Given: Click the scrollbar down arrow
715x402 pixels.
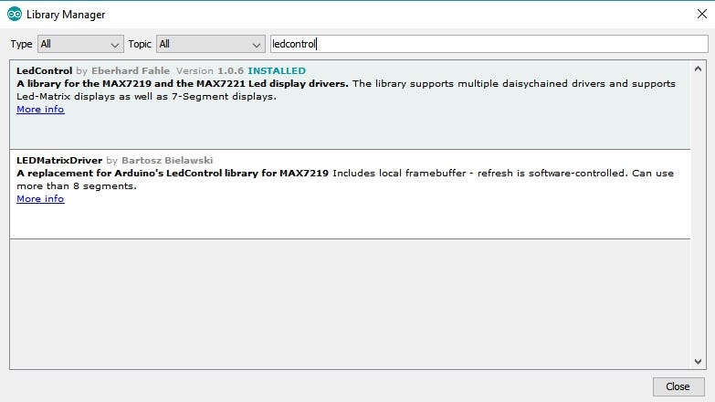Looking at the screenshot, I should click(698, 362).
